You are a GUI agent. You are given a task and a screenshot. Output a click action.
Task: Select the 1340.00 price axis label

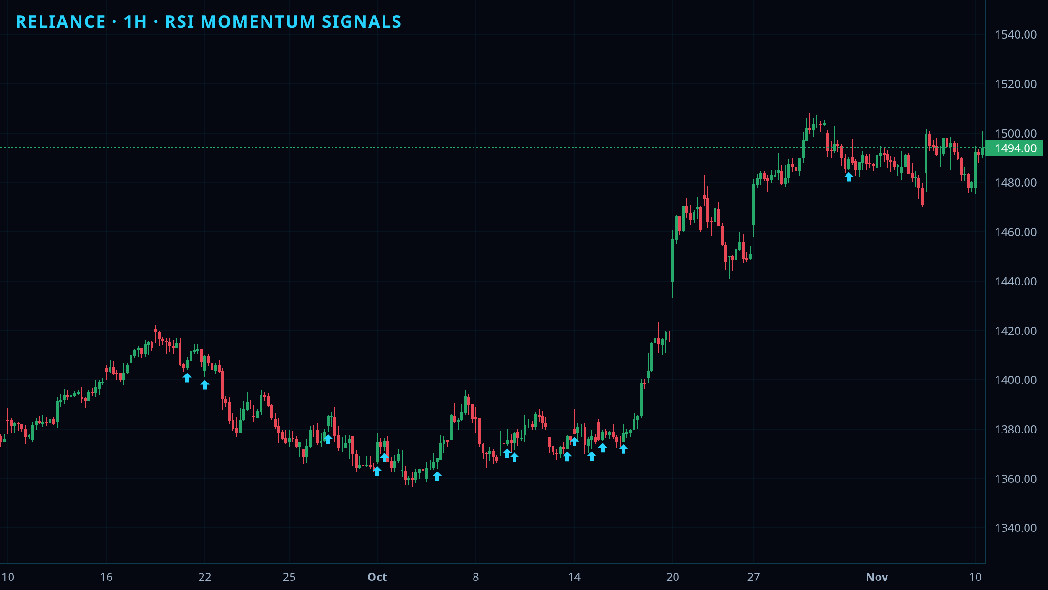point(1016,528)
